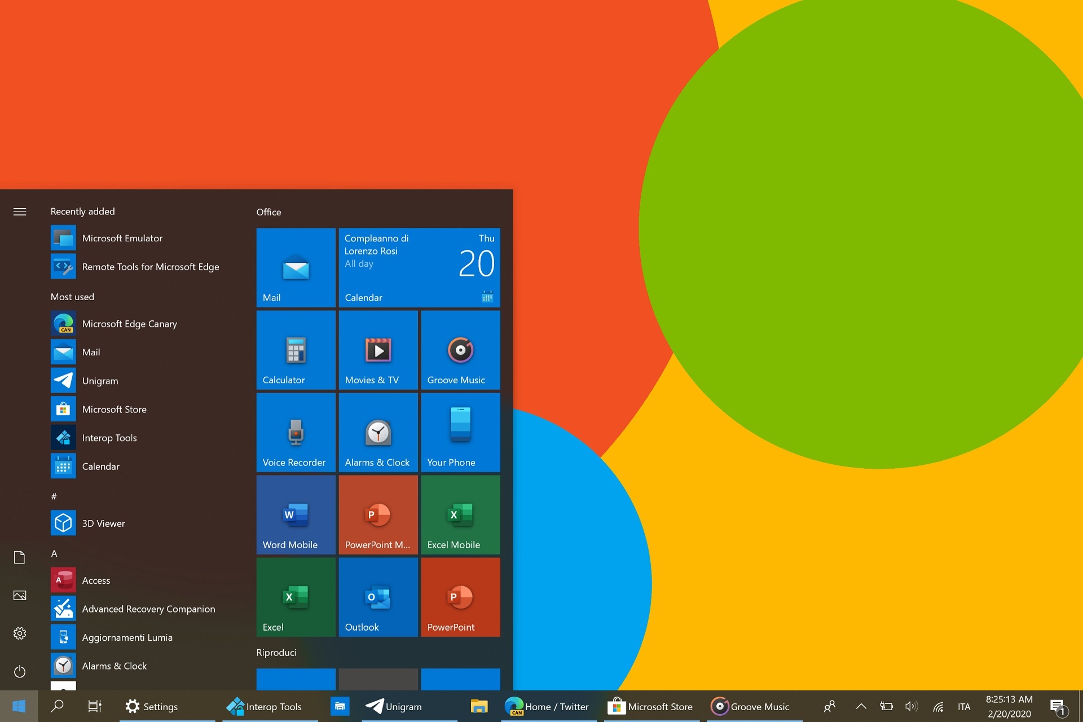This screenshot has width=1083, height=722.
Task: Toggle taskbar search input field
Action: click(x=57, y=706)
